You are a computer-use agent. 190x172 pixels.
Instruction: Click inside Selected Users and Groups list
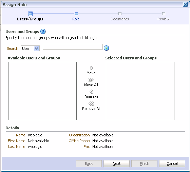pyautogui.click(x=140, y=91)
